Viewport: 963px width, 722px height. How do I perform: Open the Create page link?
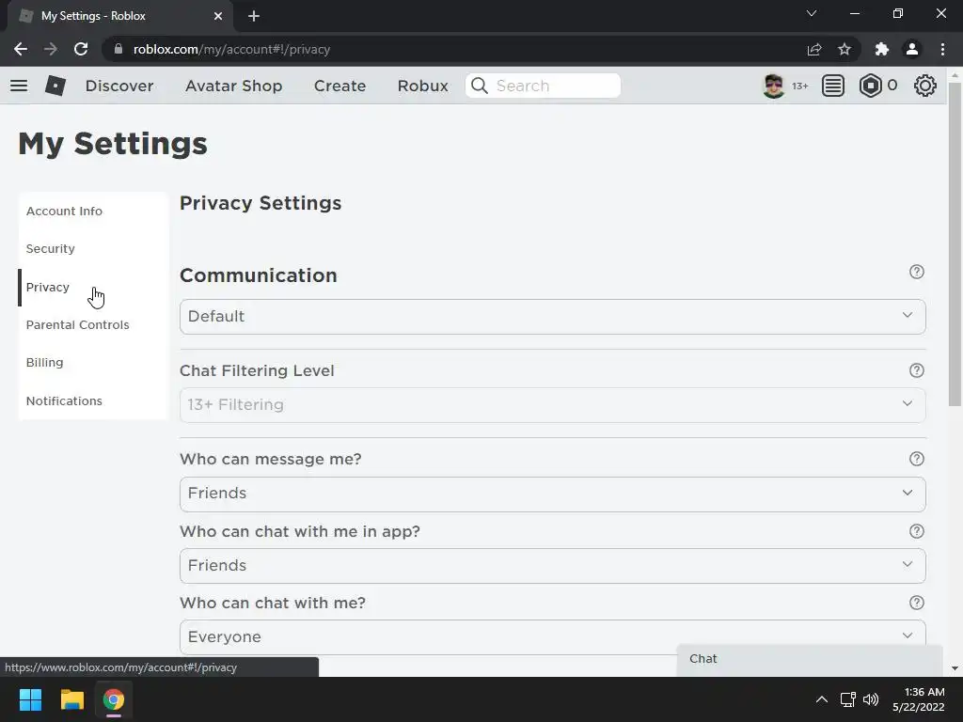point(339,86)
